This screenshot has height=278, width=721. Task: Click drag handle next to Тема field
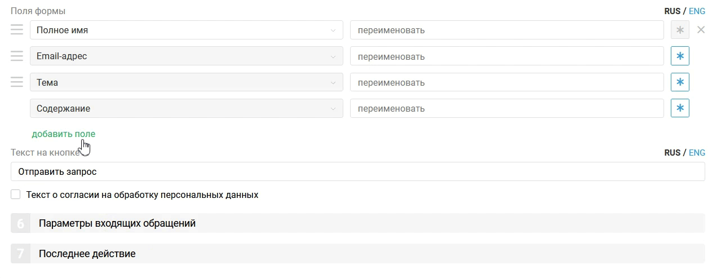tap(17, 82)
